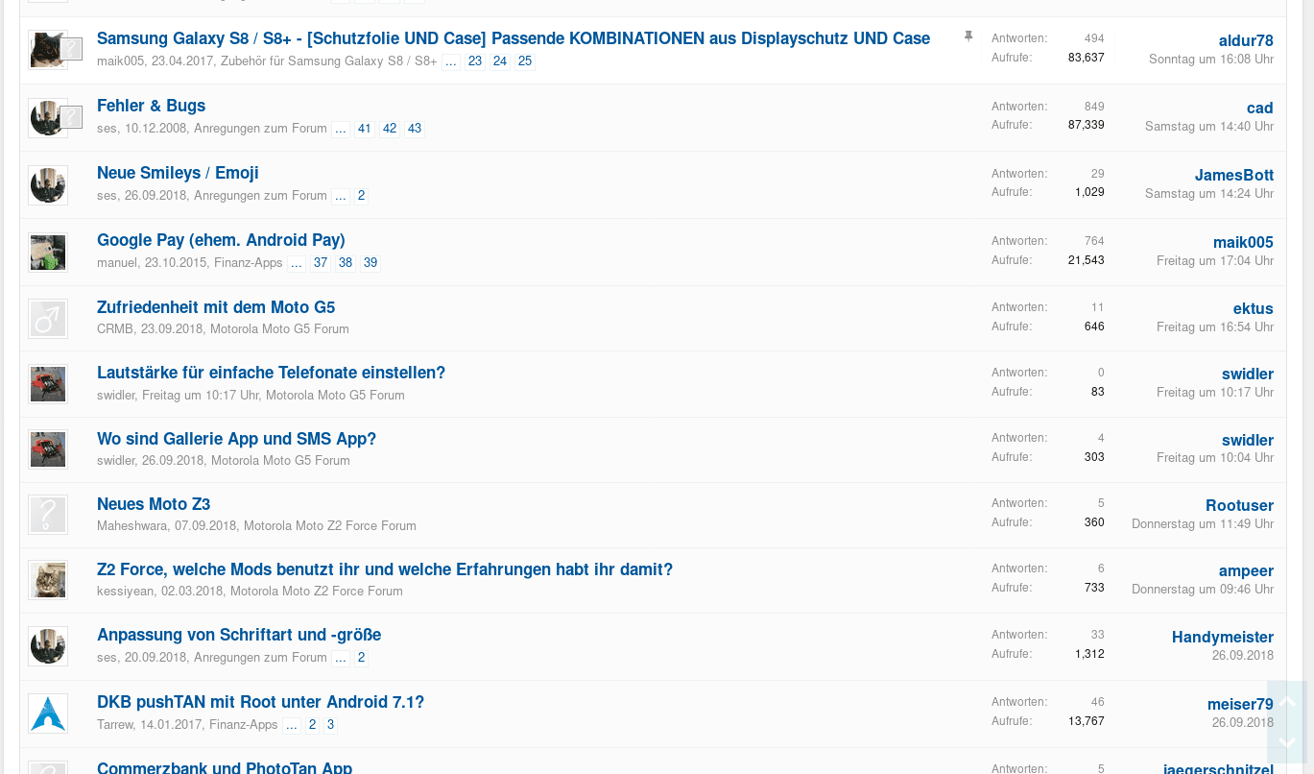The height and width of the screenshot is (774, 1314).
Task: Open Zubehör für Samsung Galaxy S8 / S8+ forum
Action: pyautogui.click(x=329, y=61)
